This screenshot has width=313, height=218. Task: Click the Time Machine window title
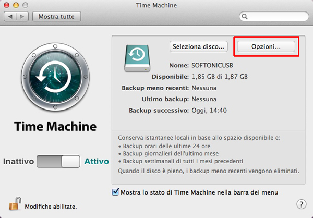pyautogui.click(x=156, y=5)
